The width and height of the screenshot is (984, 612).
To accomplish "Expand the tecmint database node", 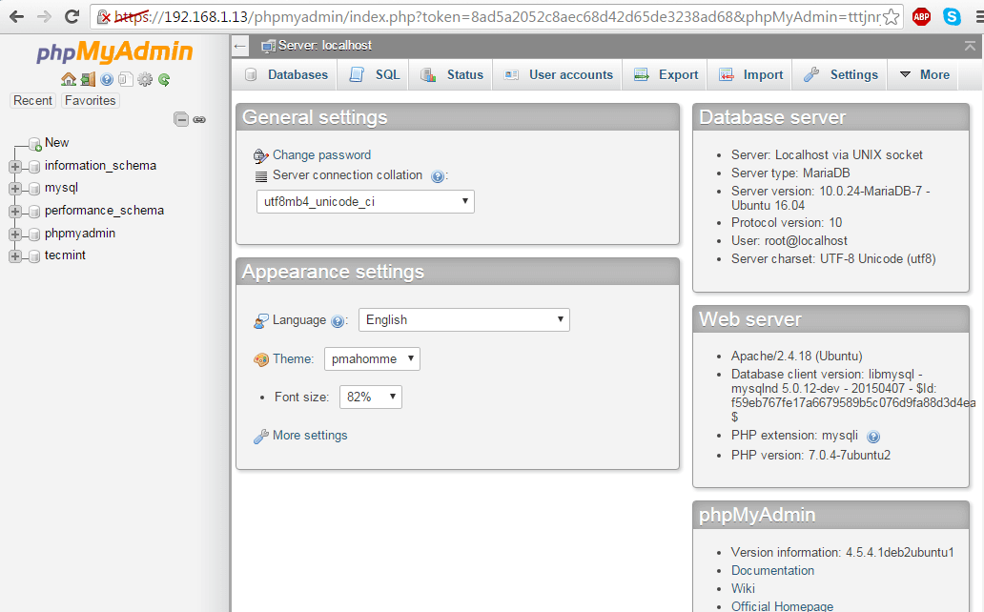I will [15, 256].
